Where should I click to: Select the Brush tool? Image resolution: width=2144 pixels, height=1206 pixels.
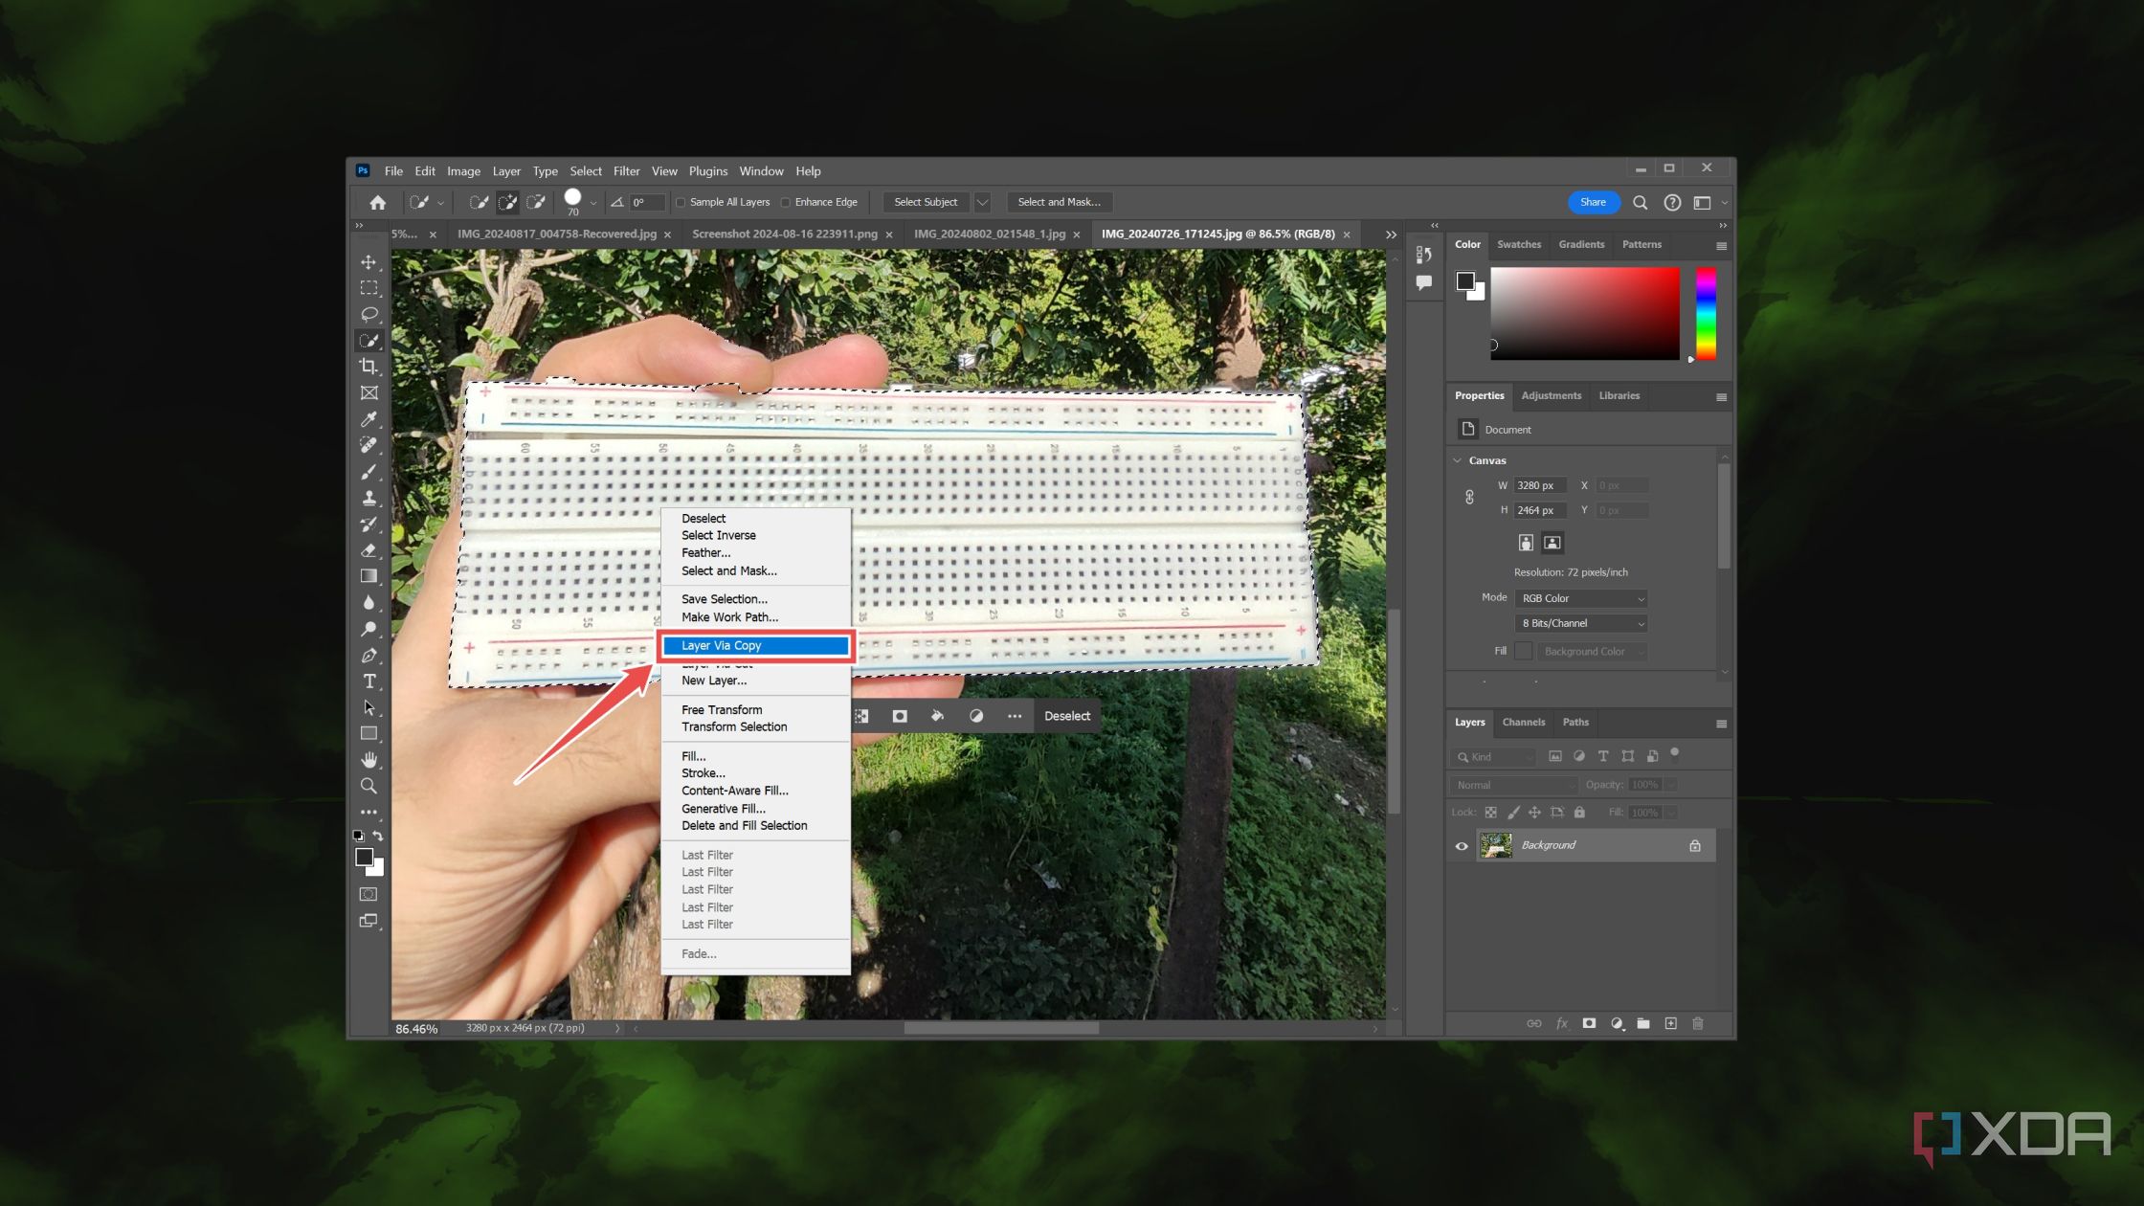coord(368,472)
